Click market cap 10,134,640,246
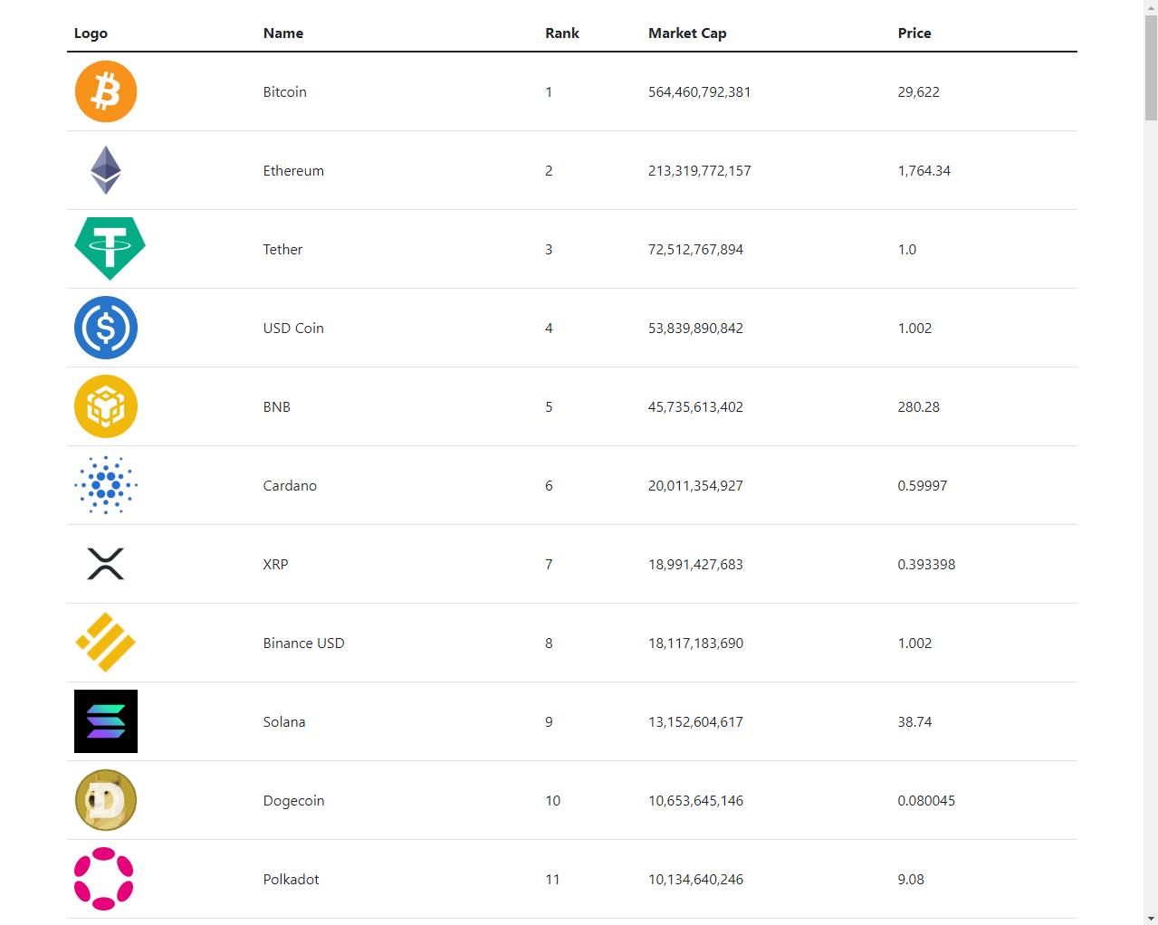 (696, 880)
